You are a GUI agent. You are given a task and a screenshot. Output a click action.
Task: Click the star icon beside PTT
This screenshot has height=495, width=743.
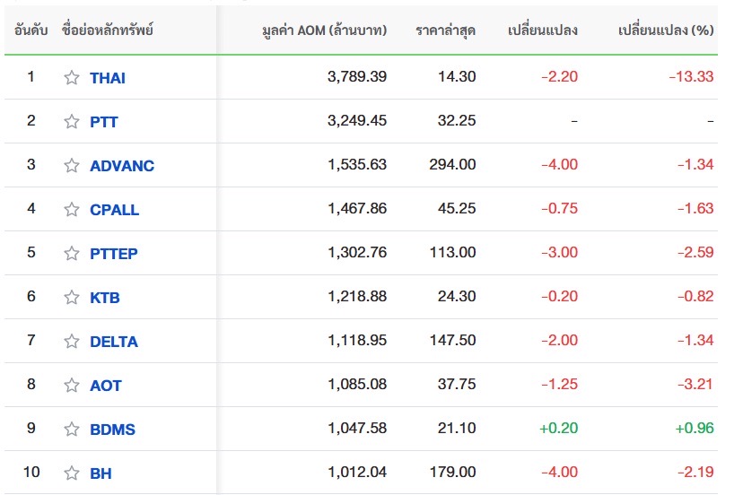(72, 122)
